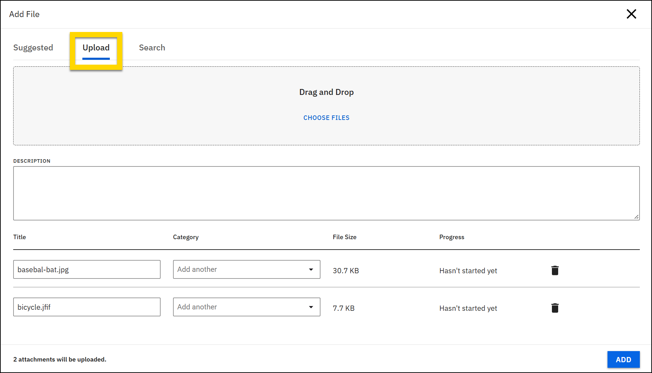Switch to the Search tab
The image size is (652, 373).
(152, 48)
